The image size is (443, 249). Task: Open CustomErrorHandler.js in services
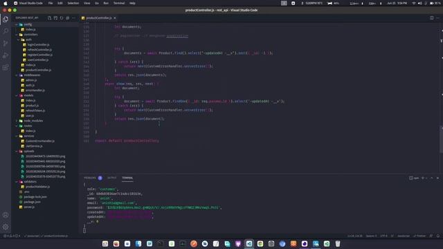coord(40,141)
